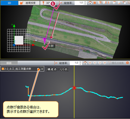Image resolution: width=130 pixels, height=119 pixels.
Task: Toggle the 30° angle snap button
Action: (x=45, y=3)
